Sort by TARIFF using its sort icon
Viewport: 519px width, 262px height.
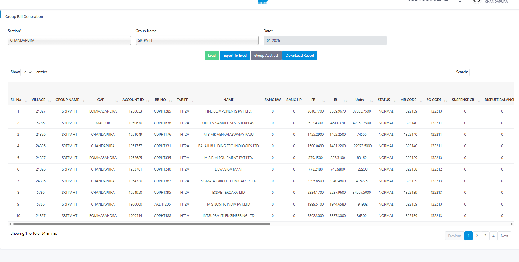click(192, 100)
